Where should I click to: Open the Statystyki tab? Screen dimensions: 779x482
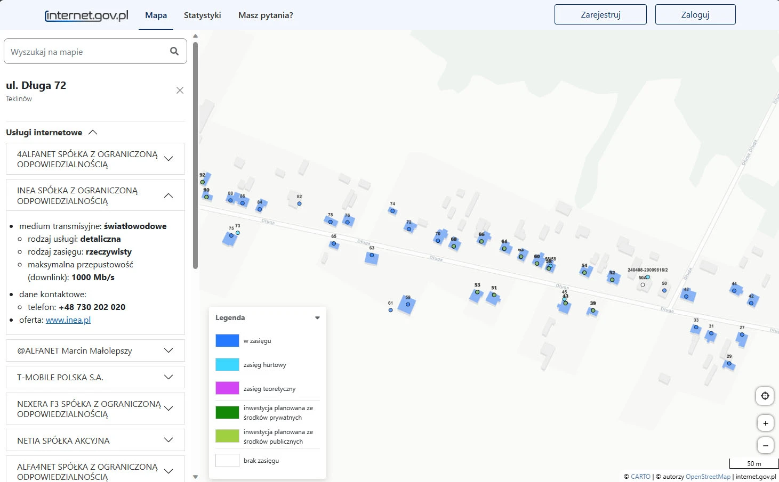(202, 15)
